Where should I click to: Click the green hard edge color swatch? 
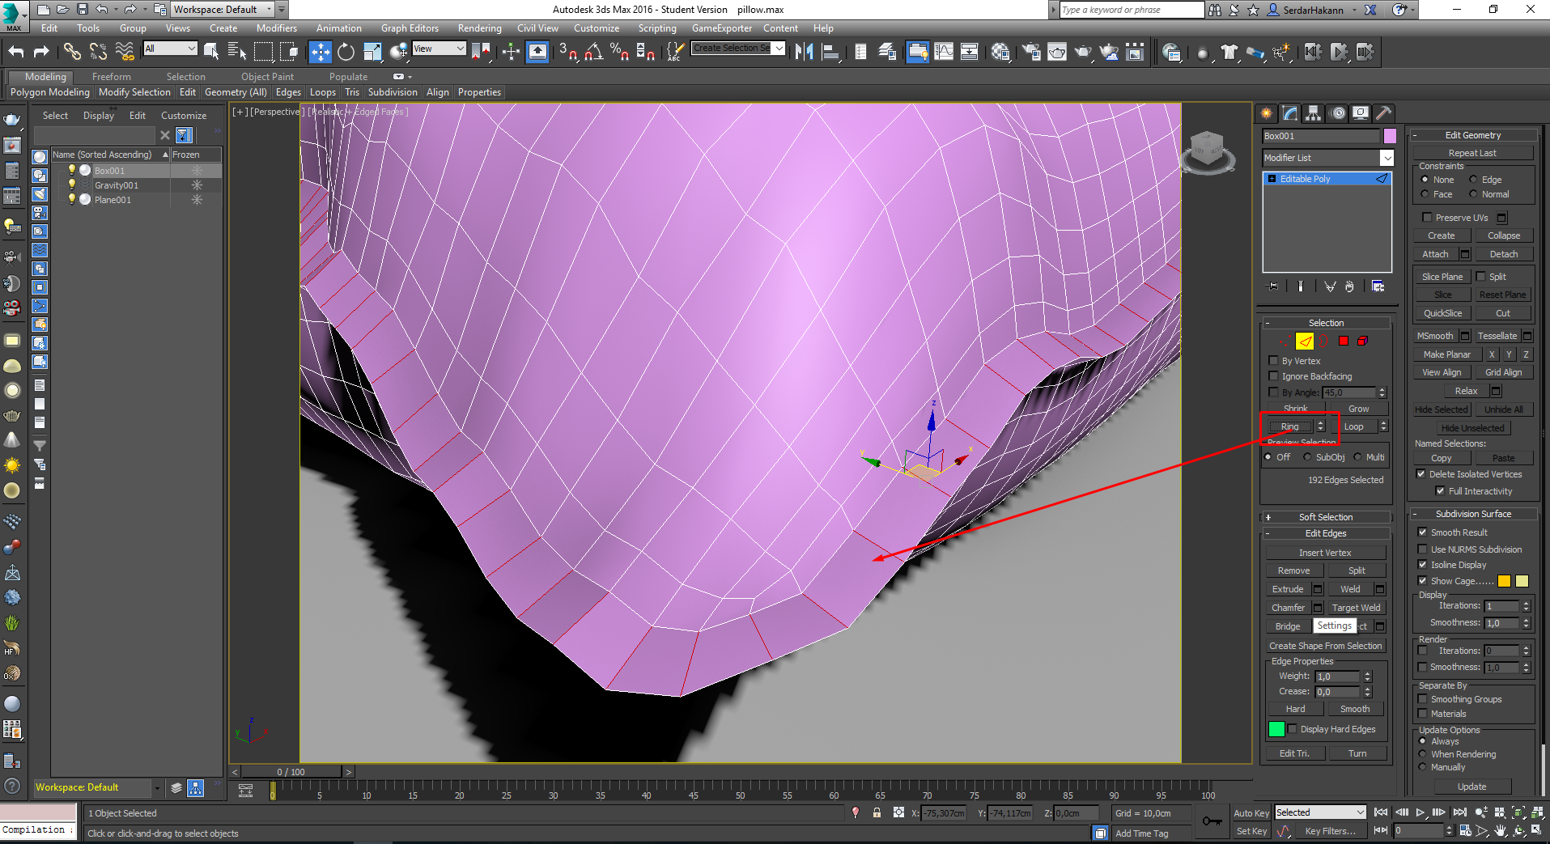click(x=1276, y=729)
